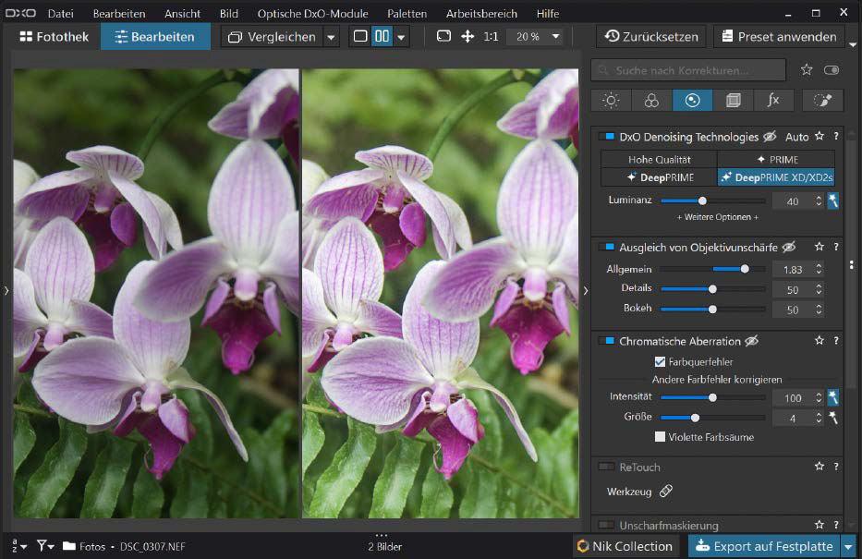862x559 pixels.
Task: Select the Detail corrections icon
Action: 692,100
